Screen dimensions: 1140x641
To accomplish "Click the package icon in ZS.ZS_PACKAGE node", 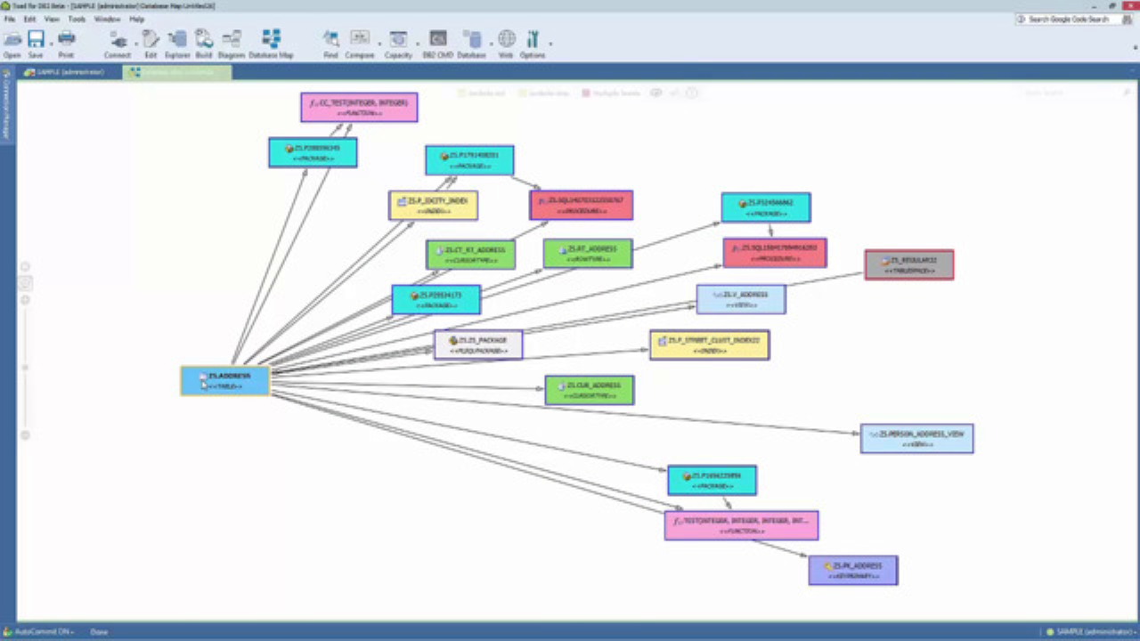I will (453, 340).
